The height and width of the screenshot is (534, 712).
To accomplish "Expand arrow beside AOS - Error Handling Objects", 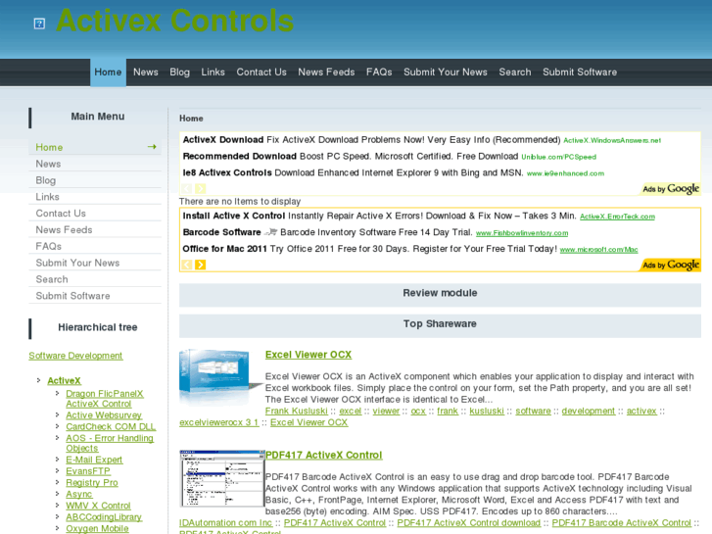I will pyautogui.click(x=57, y=438).
